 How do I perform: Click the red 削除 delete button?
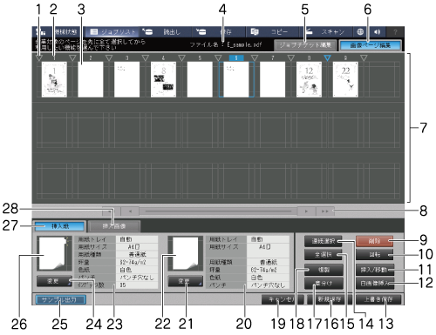374,241
